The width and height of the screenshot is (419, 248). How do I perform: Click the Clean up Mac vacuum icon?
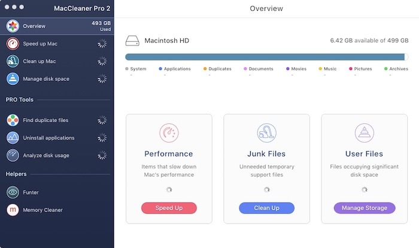[13, 61]
